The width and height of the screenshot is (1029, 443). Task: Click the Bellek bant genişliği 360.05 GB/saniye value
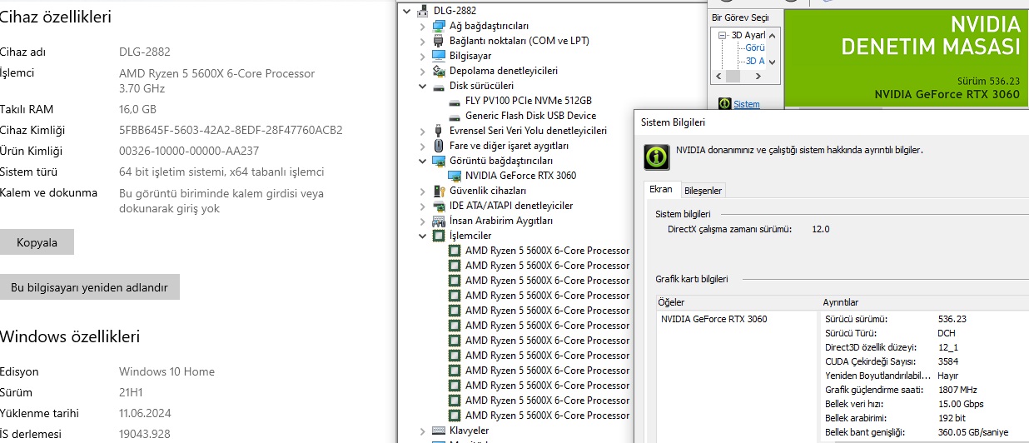972,432
